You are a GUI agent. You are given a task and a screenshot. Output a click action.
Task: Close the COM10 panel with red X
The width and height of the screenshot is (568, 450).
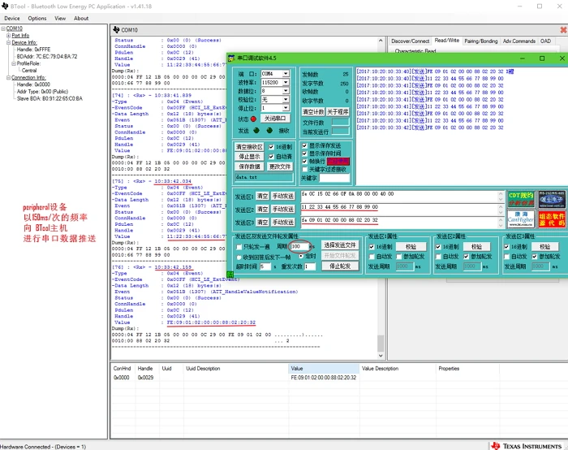tap(563, 30)
